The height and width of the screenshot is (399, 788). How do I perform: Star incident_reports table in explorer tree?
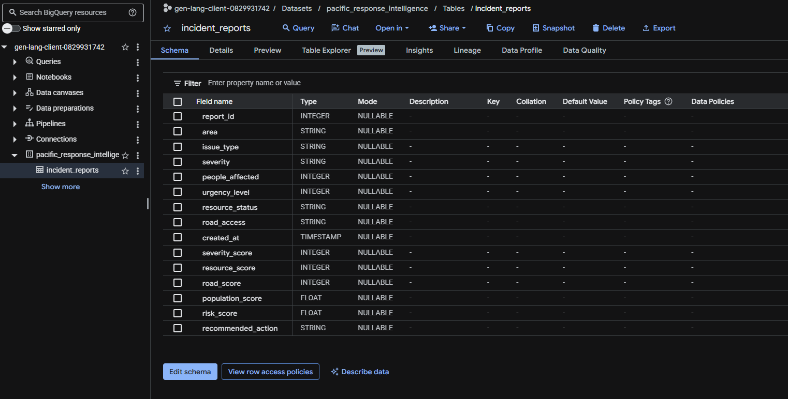pos(125,171)
